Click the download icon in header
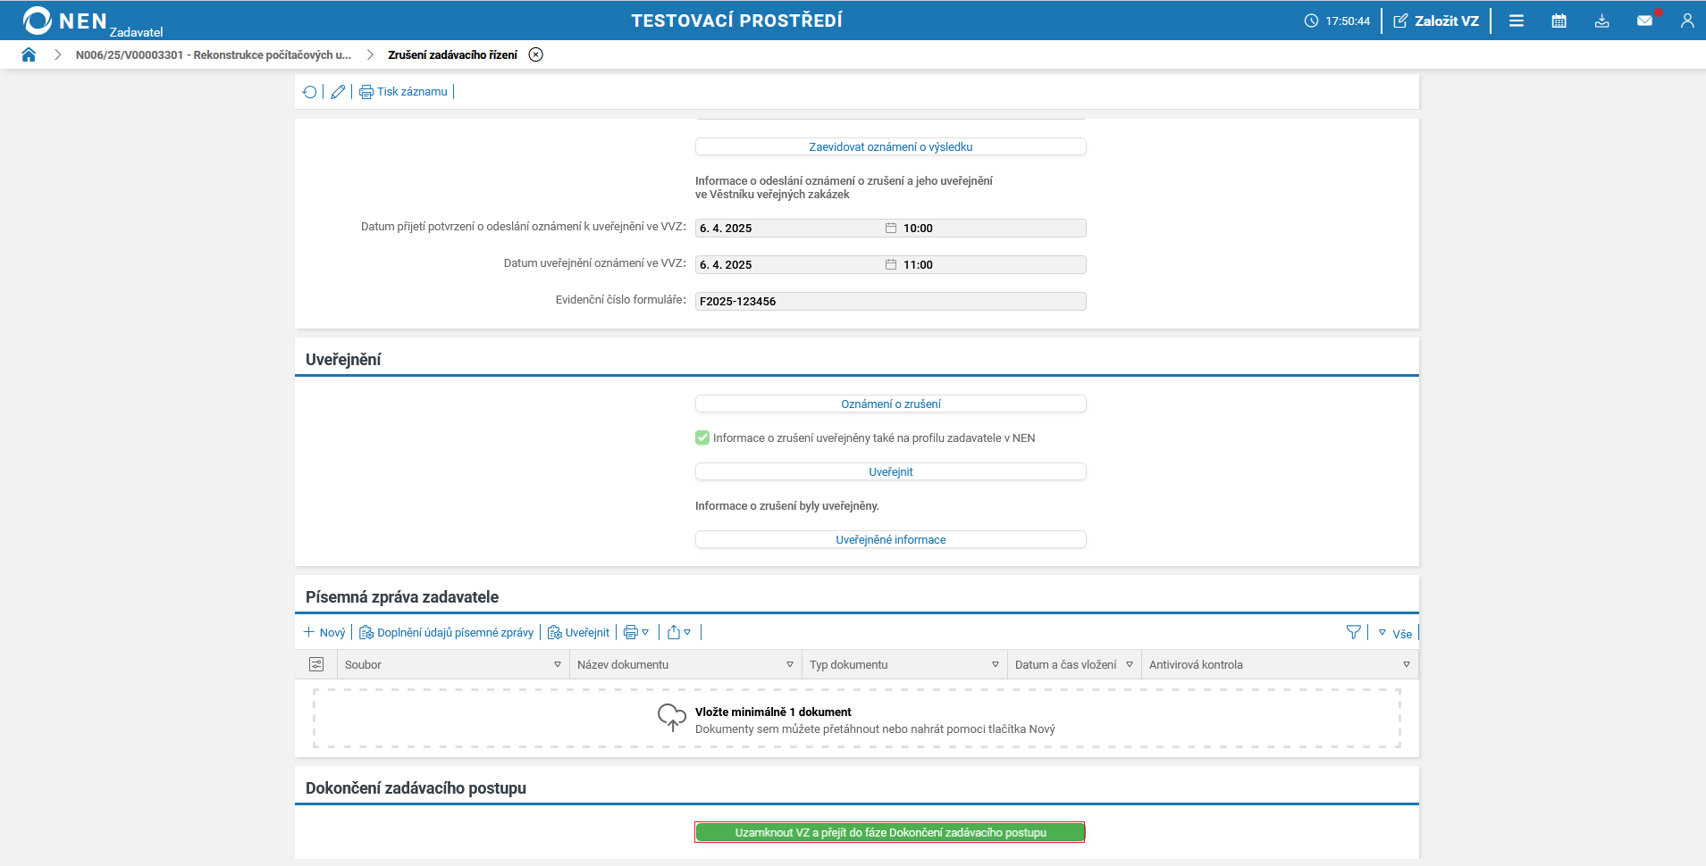1706x866 pixels. coord(1601,21)
